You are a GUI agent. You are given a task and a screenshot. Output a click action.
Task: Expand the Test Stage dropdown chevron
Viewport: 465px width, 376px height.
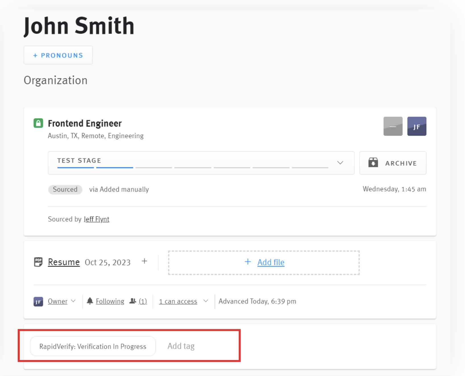[340, 163]
